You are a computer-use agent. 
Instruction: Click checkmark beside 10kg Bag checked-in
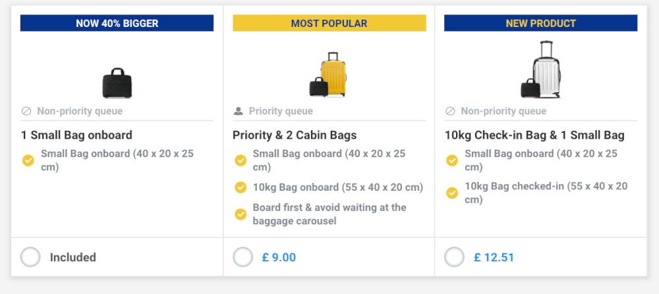[452, 193]
